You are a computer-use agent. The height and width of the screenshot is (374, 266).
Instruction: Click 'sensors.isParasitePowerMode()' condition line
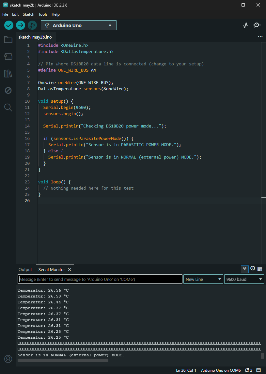click(88, 138)
